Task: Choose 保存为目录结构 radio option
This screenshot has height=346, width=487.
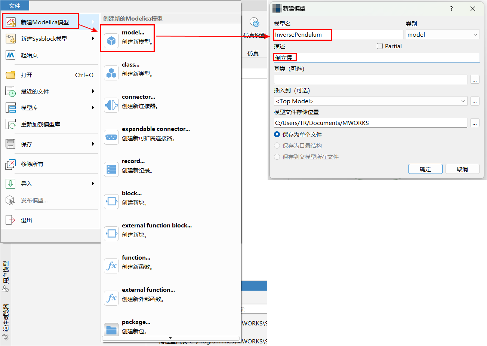Action: (277, 146)
